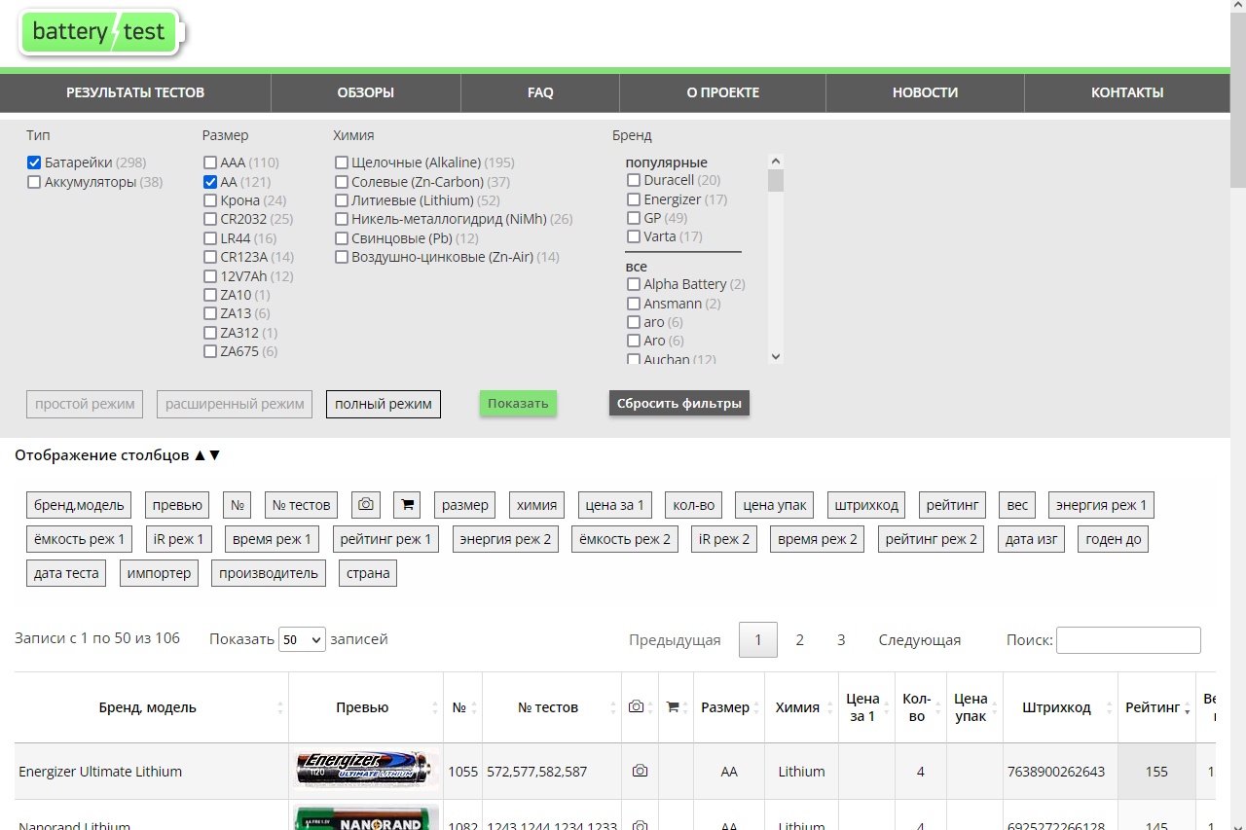
Task: Switch to простой режим
Action: [85, 404]
